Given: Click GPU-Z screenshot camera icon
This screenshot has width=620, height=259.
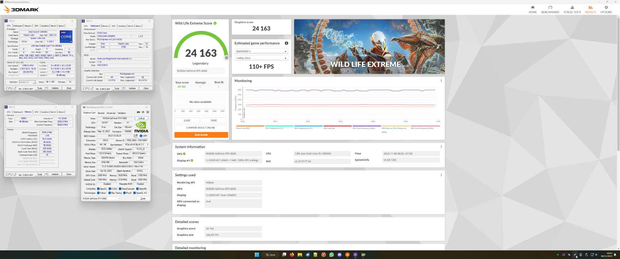Looking at the screenshot, I should (138, 112).
